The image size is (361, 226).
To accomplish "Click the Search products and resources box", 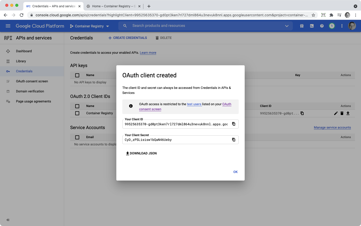I will [x=206, y=26].
